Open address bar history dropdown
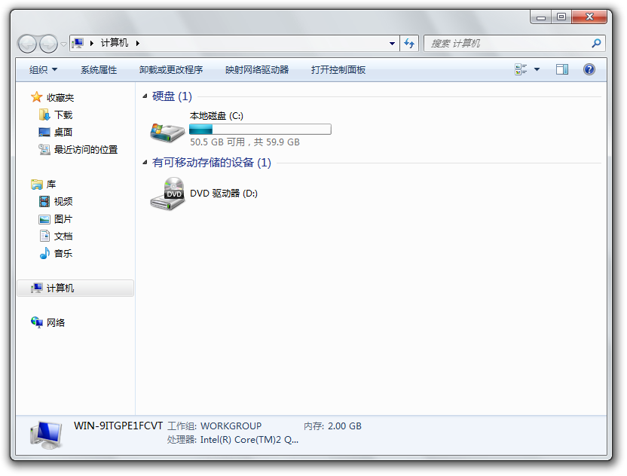The height and width of the screenshot is (476, 627). (393, 44)
